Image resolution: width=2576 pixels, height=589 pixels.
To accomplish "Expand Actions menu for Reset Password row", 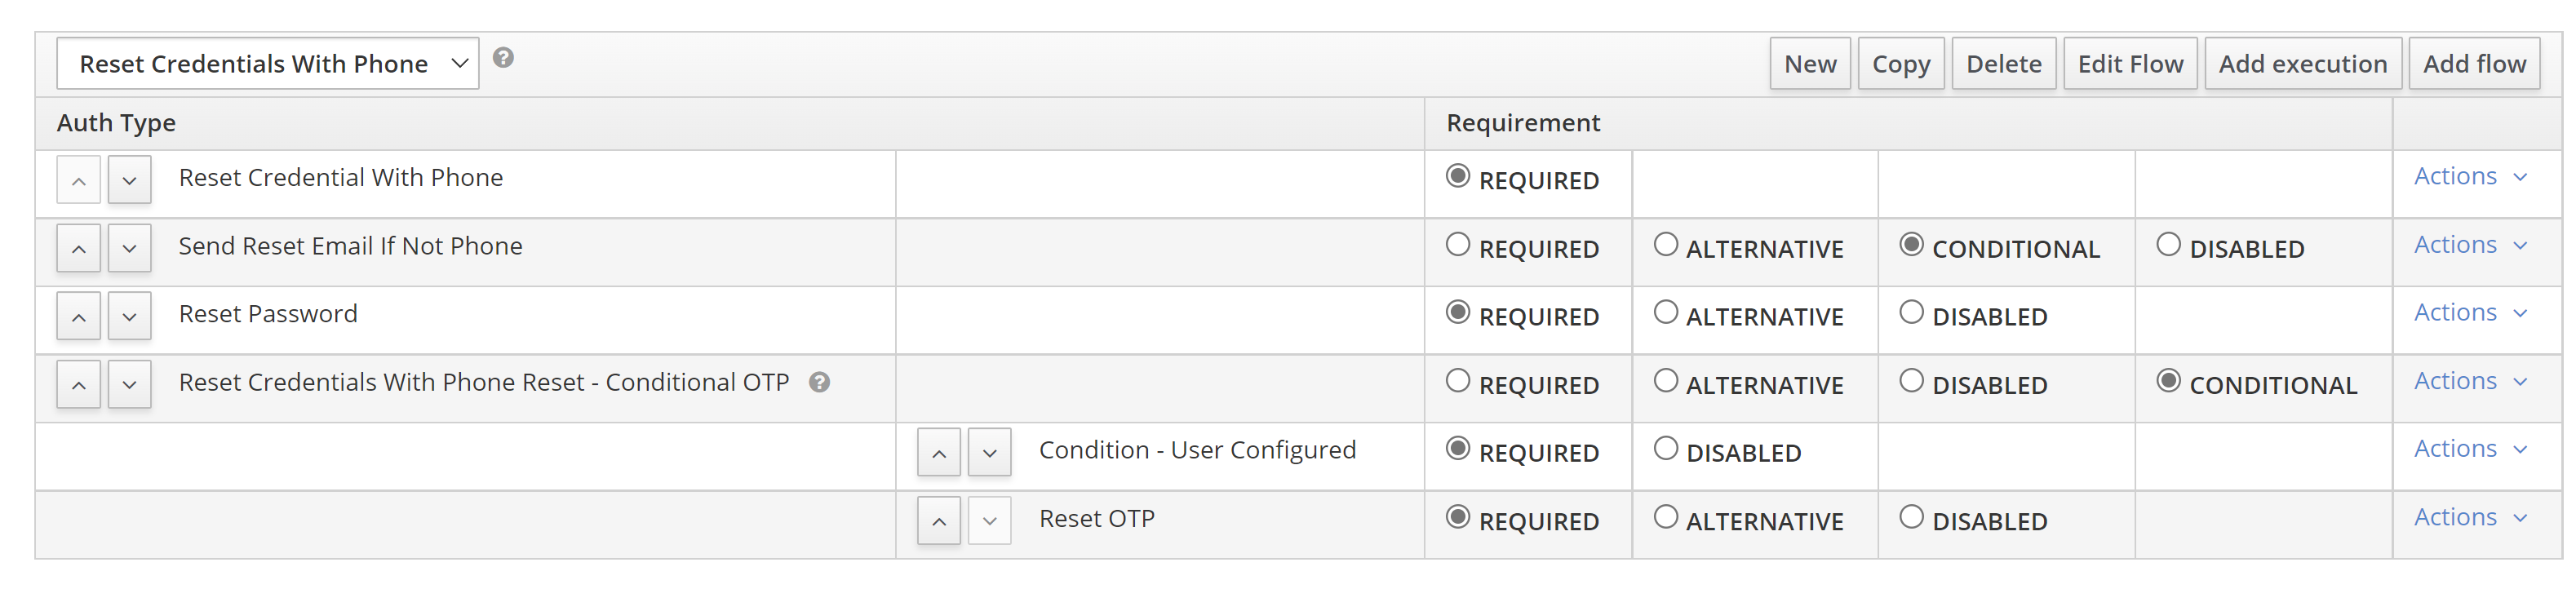I will point(2469,313).
